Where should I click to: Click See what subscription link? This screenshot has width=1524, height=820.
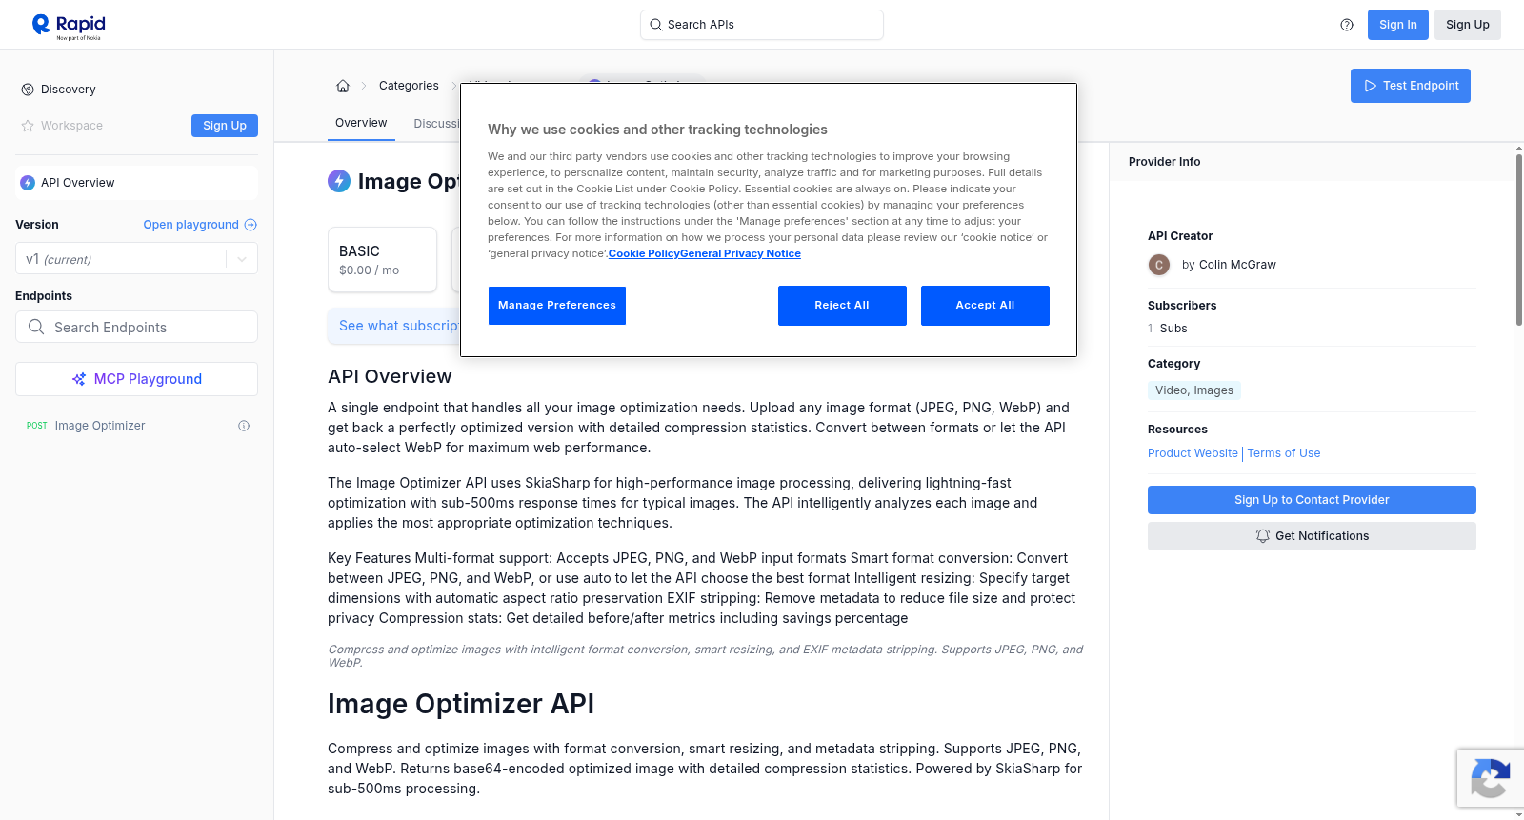[x=399, y=326]
